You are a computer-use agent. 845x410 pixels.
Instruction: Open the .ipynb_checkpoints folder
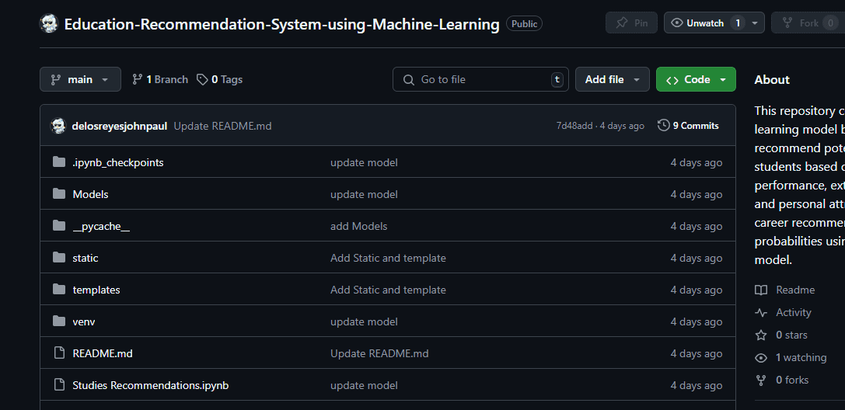118,162
